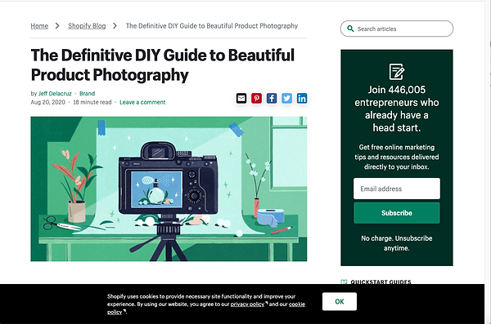Jump to Leave a comment

[142, 102]
